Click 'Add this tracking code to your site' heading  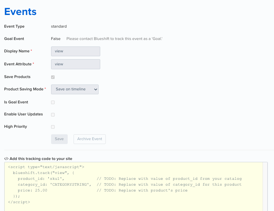[x=41, y=159]
